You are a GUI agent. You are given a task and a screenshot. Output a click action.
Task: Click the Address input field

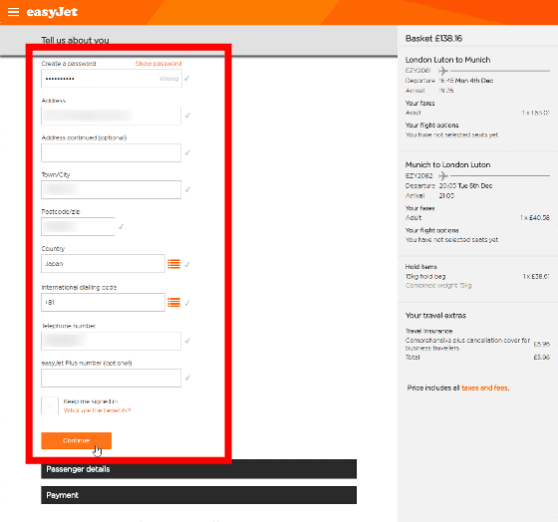111,116
